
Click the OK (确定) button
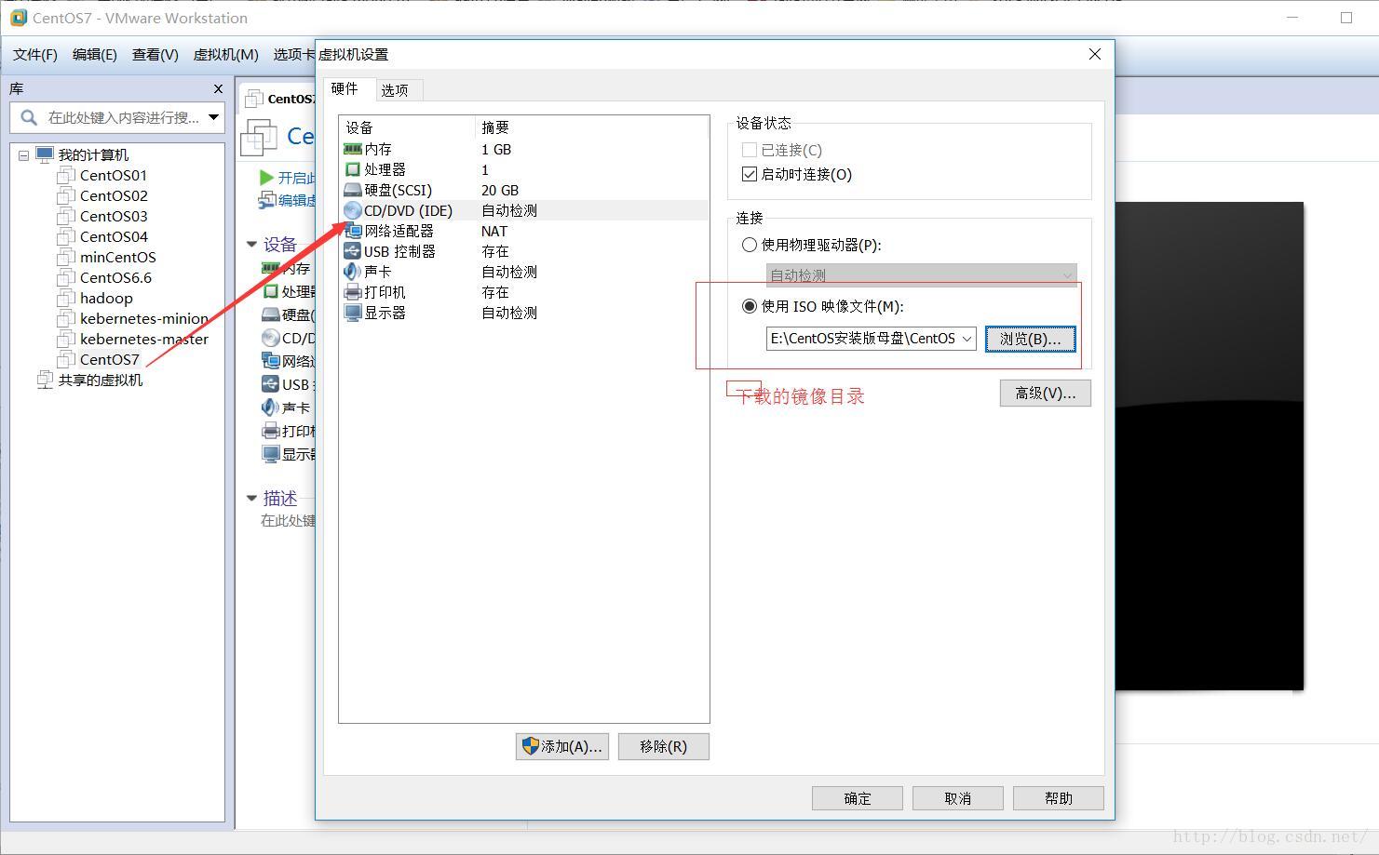click(x=858, y=798)
